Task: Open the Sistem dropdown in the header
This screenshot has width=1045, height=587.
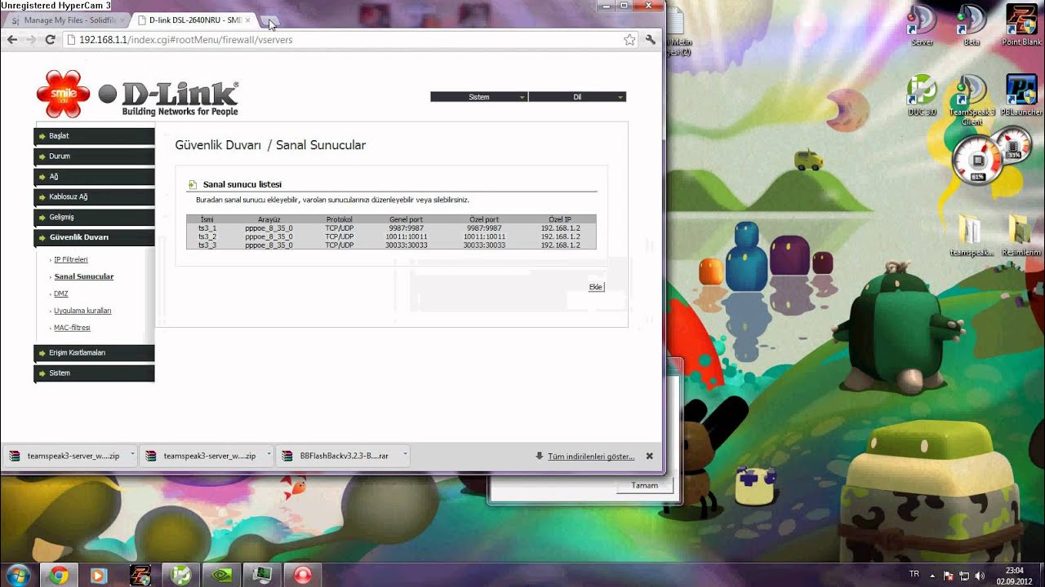Action: (x=479, y=97)
